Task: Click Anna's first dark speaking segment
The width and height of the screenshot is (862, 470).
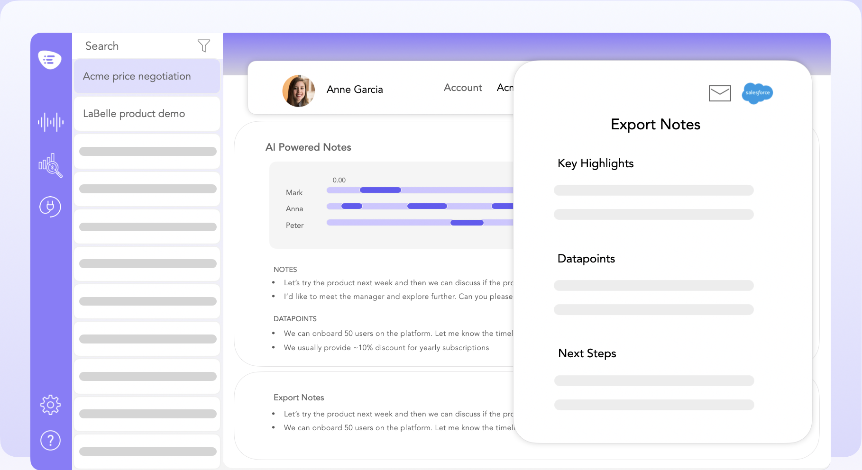Action: 352,206
